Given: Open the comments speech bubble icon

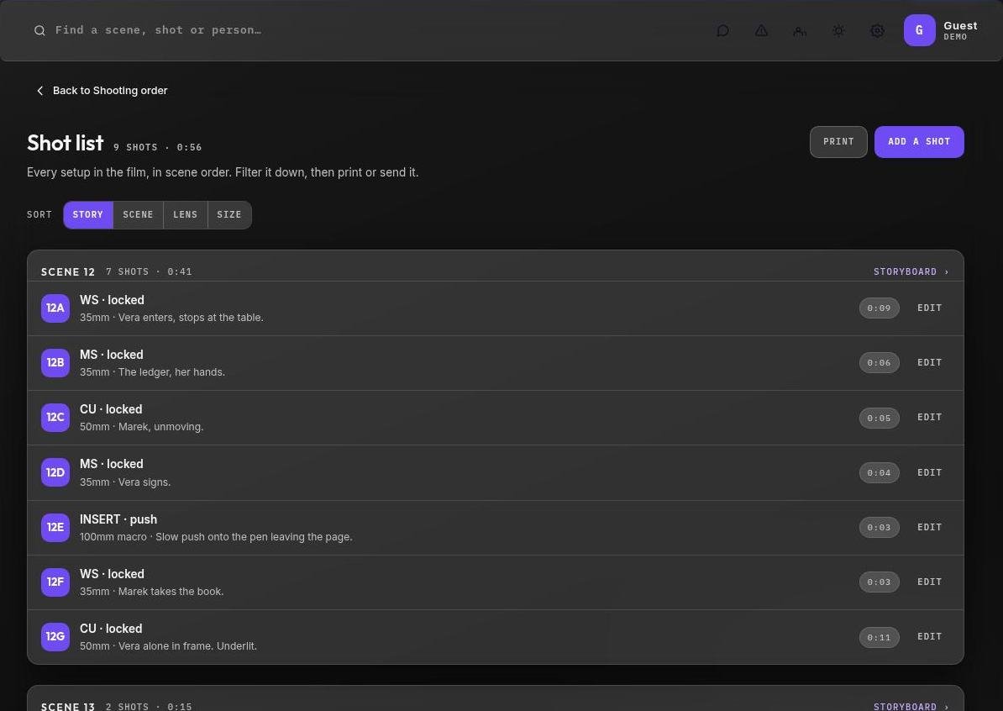Looking at the screenshot, I should pos(722,31).
